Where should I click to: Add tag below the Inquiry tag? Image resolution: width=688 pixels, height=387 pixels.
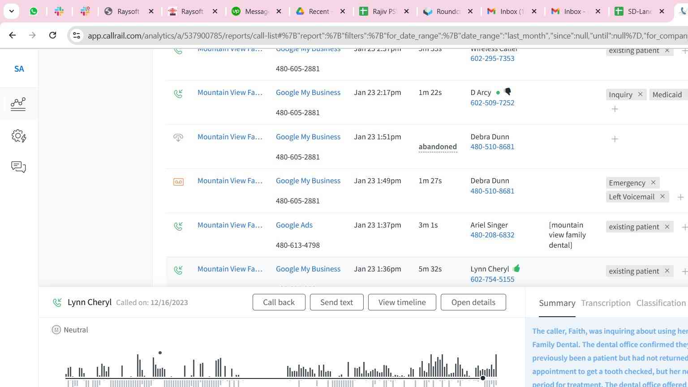point(615,109)
